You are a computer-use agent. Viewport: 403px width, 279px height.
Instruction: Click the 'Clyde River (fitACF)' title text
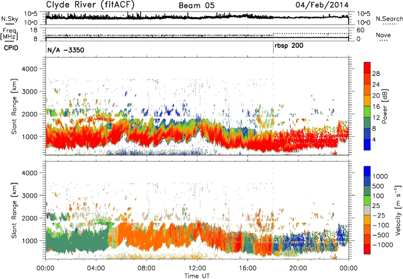point(90,5)
